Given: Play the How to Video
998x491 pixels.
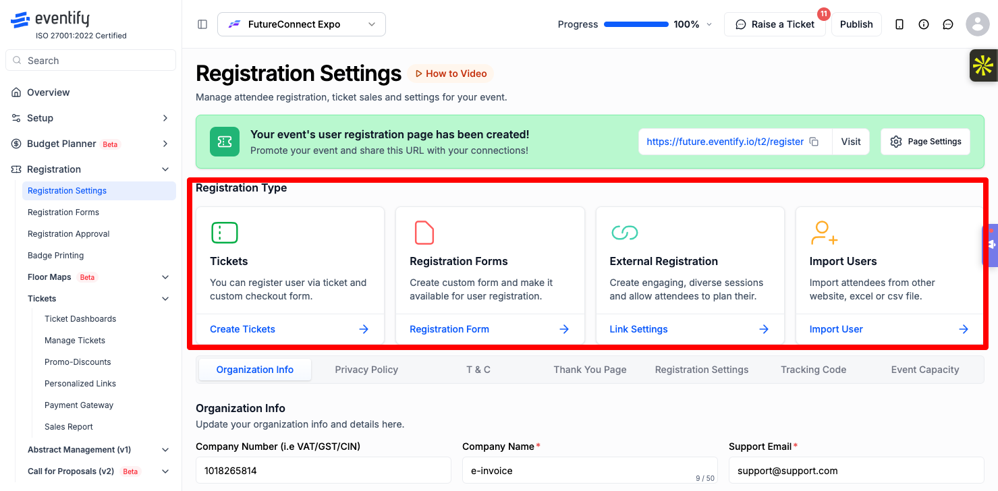Looking at the screenshot, I should pos(451,74).
